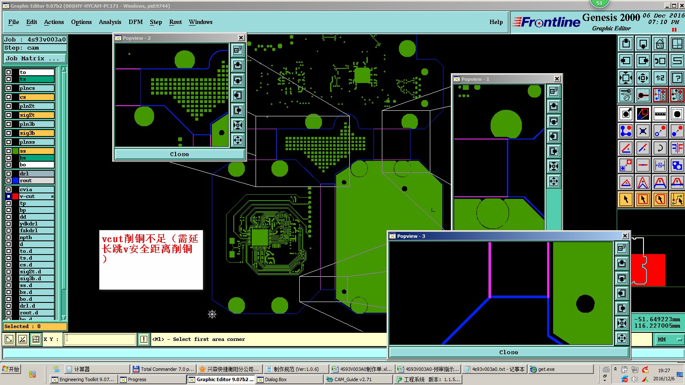Click the blue connected nodes edit icon

[626, 131]
